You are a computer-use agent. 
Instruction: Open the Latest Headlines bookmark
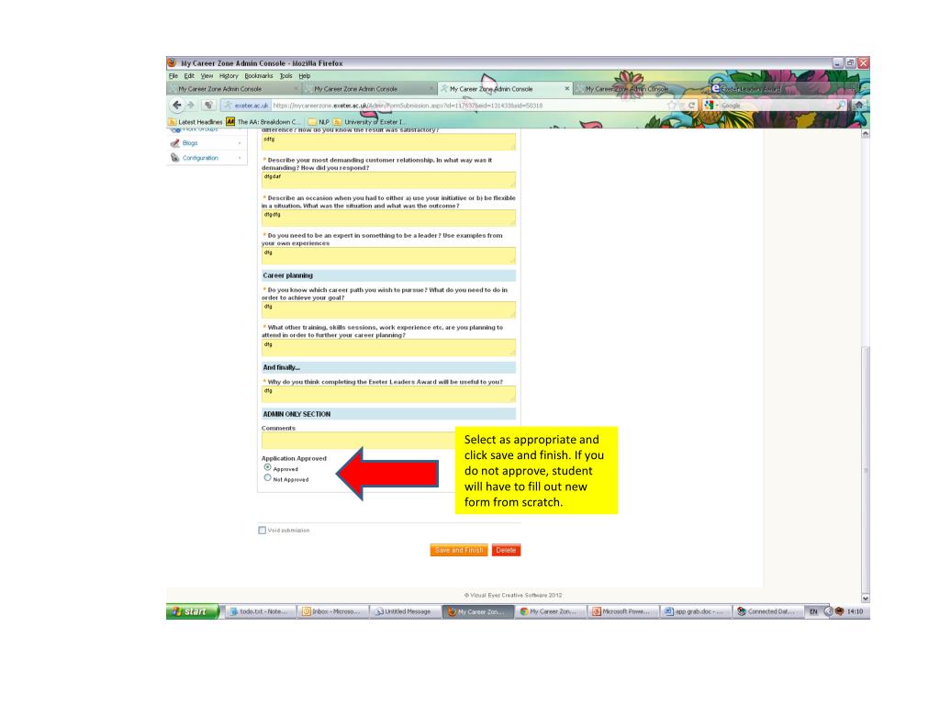pyautogui.click(x=196, y=122)
